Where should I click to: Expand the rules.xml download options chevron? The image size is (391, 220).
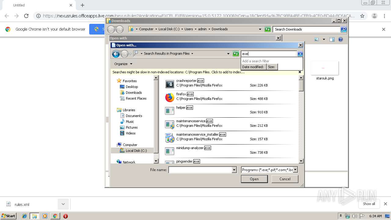coord(63,204)
